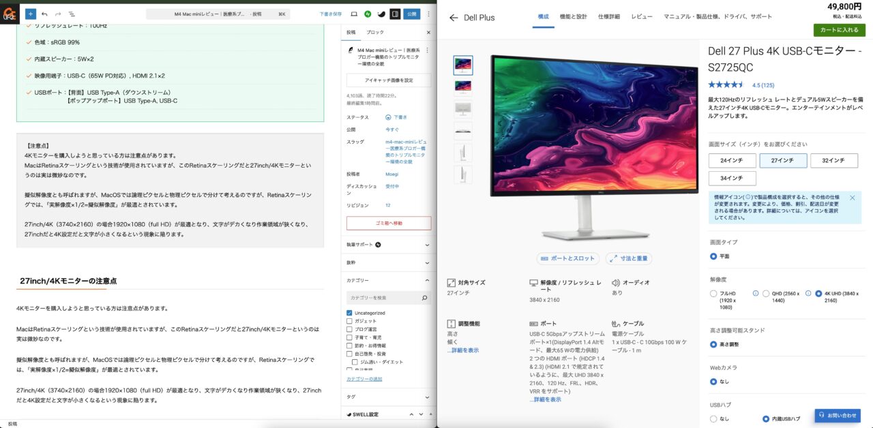Toggle the SWELL設定 panel triangle
Screen dimensions: 873x428
click(430, 414)
